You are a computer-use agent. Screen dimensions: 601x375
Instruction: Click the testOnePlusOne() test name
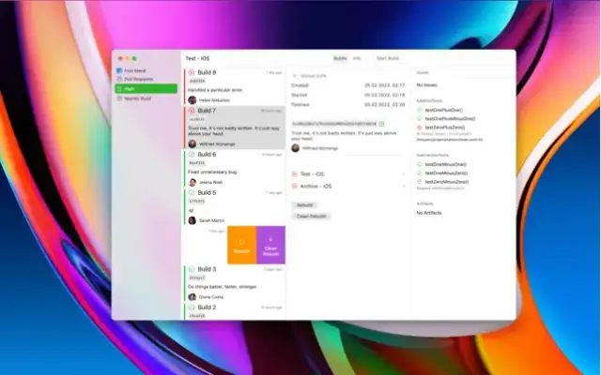(x=443, y=111)
